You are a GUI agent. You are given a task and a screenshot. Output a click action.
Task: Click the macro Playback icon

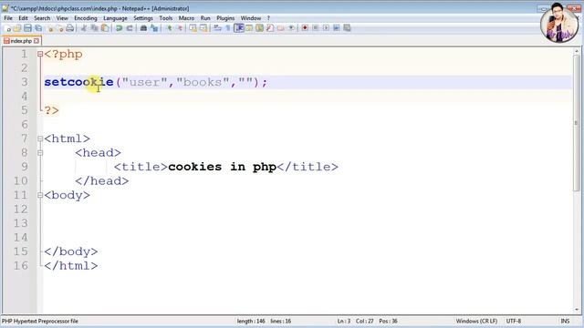pos(326,28)
